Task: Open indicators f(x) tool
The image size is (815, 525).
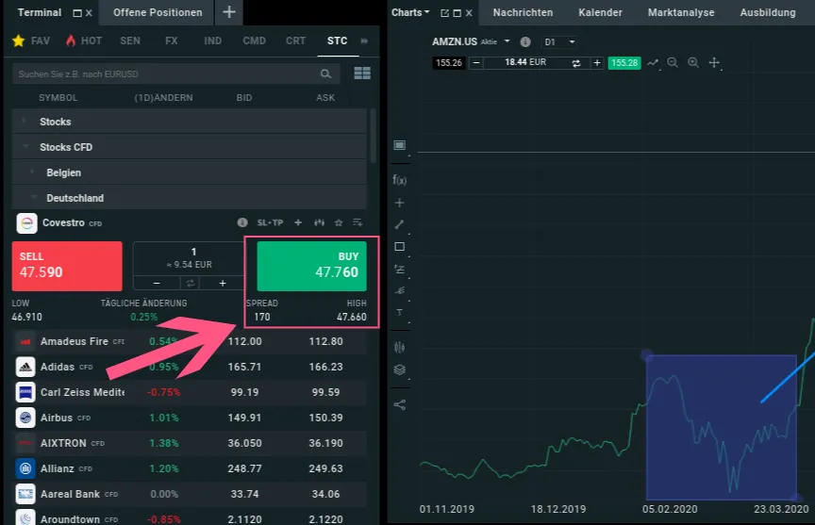Action: click(x=399, y=180)
